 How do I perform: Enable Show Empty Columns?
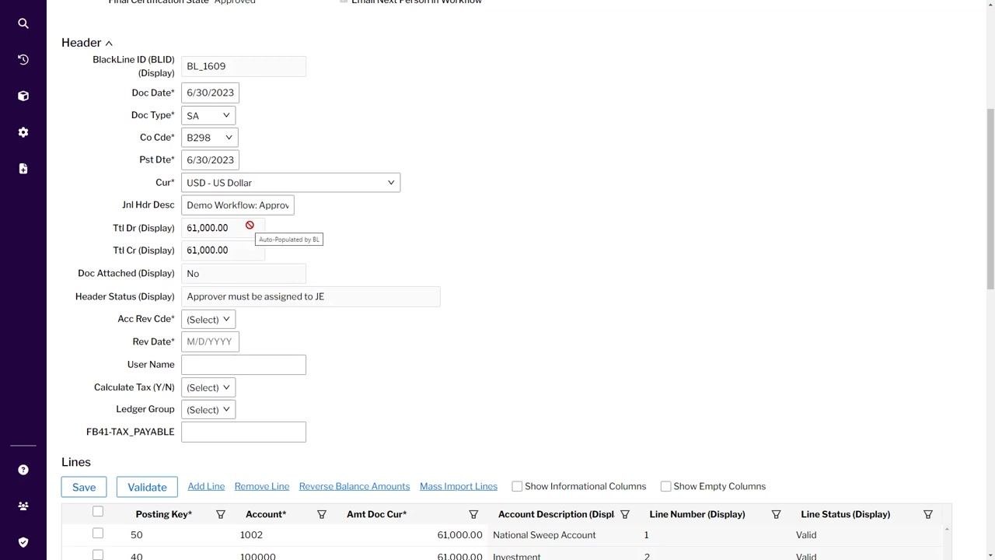pyautogui.click(x=666, y=486)
